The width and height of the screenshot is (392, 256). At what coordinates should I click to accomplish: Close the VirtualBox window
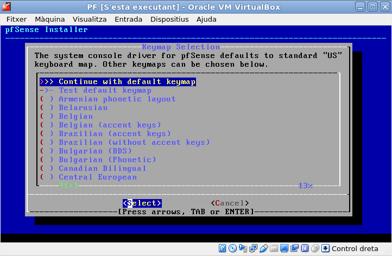pos(385,7)
